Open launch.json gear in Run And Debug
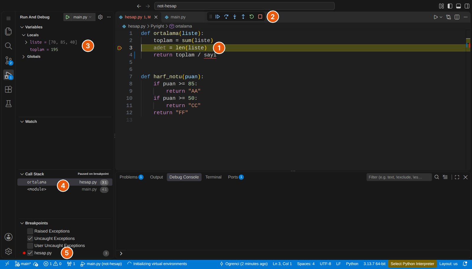 click(100, 17)
